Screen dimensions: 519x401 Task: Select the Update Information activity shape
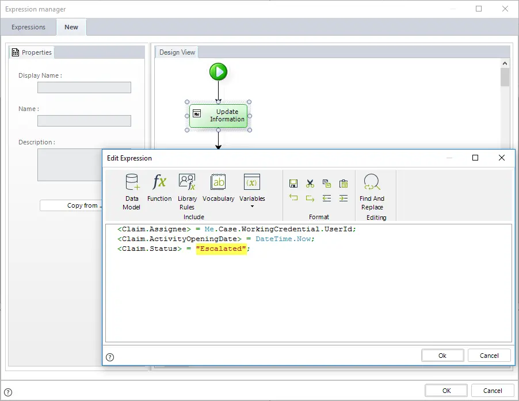(218, 116)
